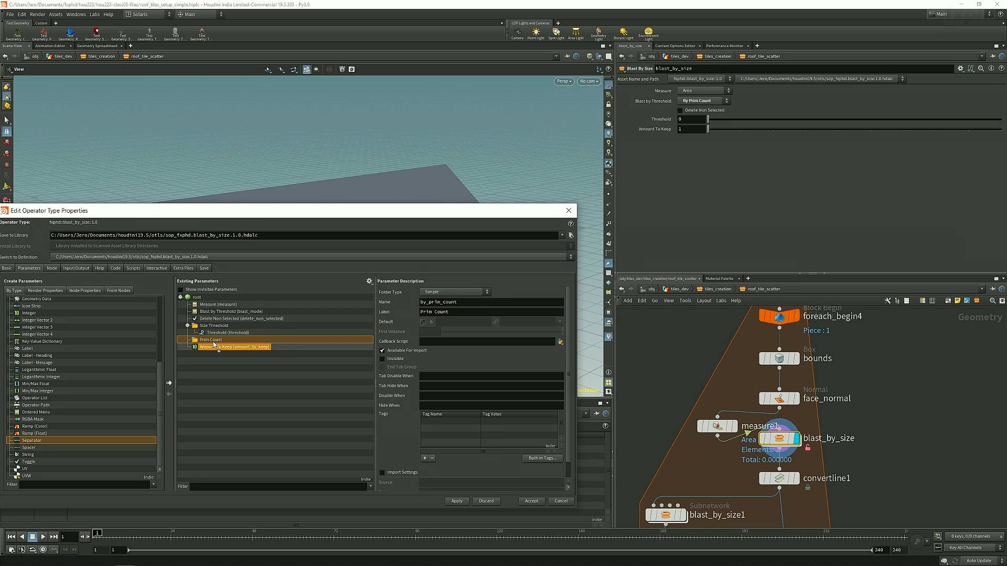Click the Built-in Tags button
Screen dimensions: 1007x566
pyautogui.click(x=542, y=458)
